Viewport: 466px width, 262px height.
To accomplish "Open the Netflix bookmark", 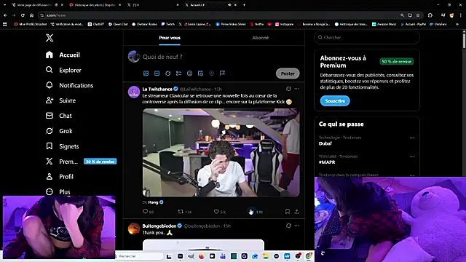I will click(x=257, y=24).
